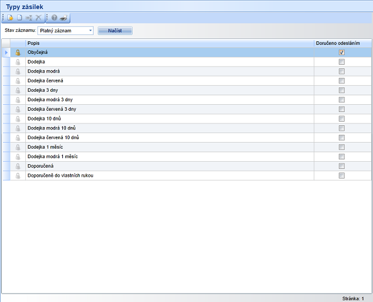373x302 pixels.
Task: Select the Dodejka červená 3 dny row text
Action: (x=52, y=109)
